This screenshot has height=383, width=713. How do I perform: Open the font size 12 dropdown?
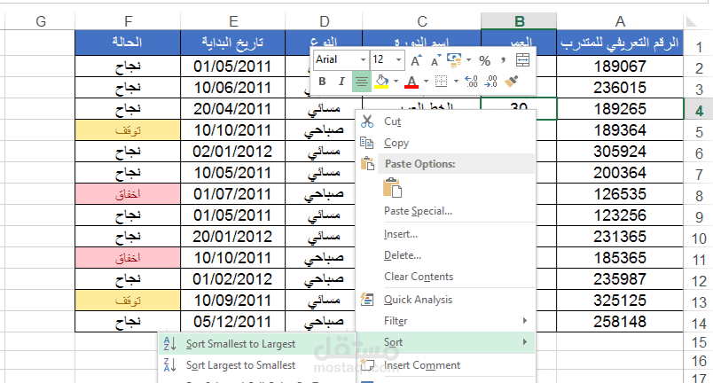coord(398,60)
